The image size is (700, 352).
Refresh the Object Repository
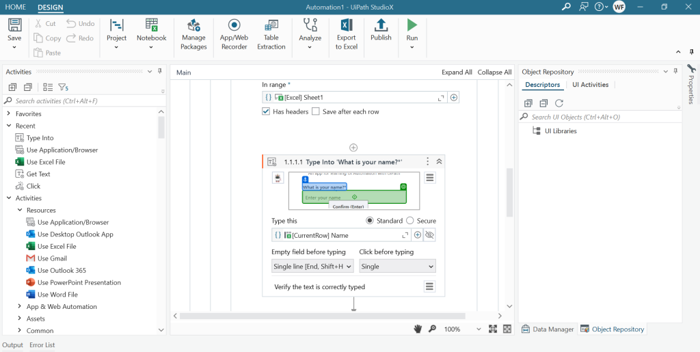pos(559,103)
